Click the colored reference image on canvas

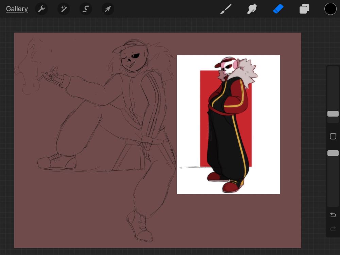pyautogui.click(x=228, y=124)
